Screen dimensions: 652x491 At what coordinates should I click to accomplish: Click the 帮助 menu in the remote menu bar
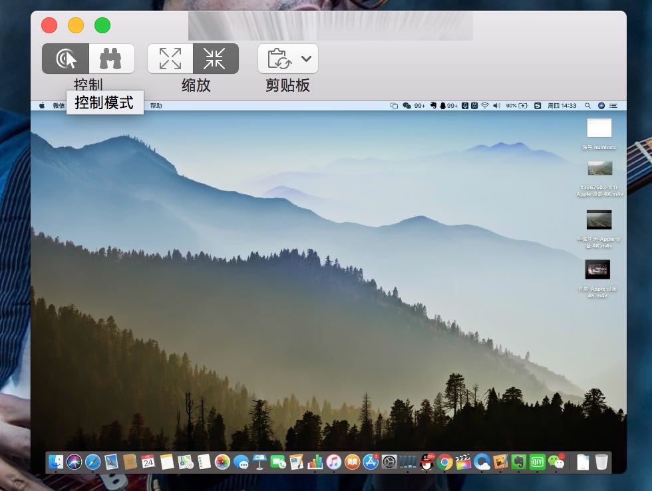156,106
